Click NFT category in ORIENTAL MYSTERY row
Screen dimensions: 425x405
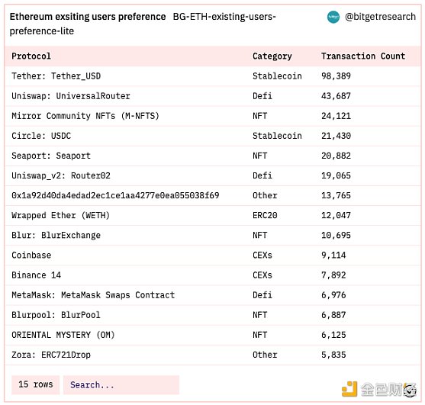(259, 335)
